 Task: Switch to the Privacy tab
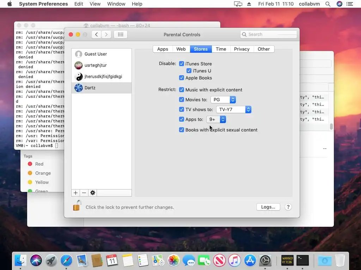pyautogui.click(x=242, y=49)
